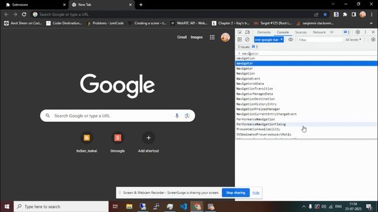Click Stop sharing button

click(236, 193)
